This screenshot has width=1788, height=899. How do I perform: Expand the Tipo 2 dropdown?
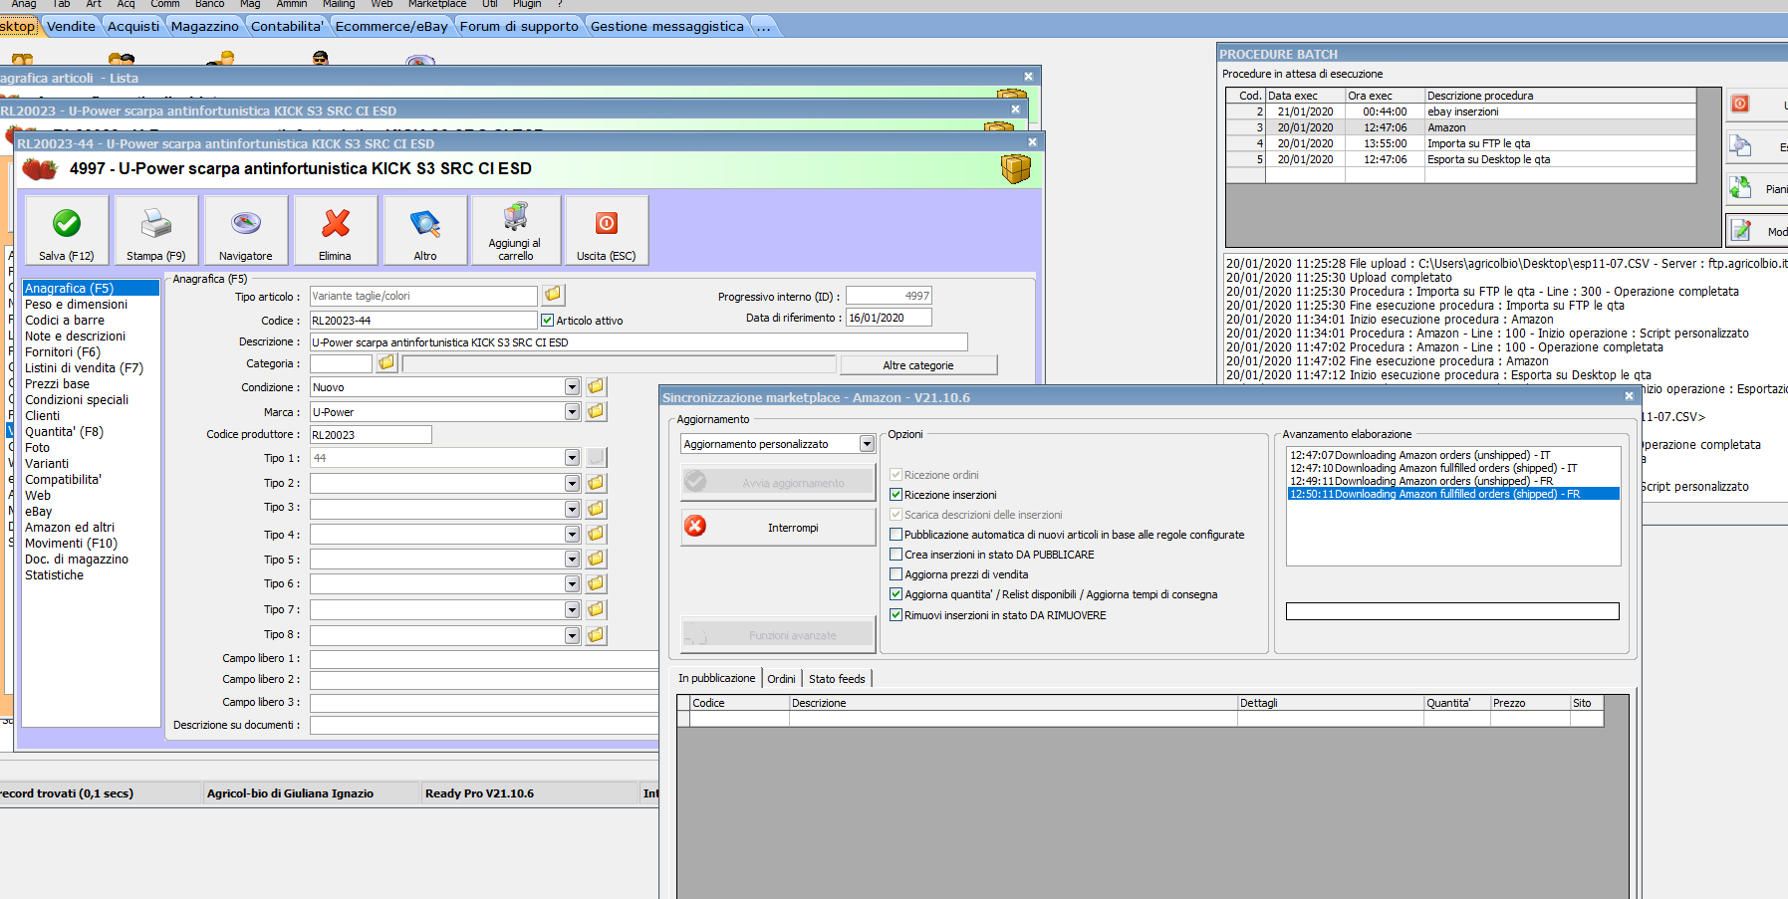point(572,484)
